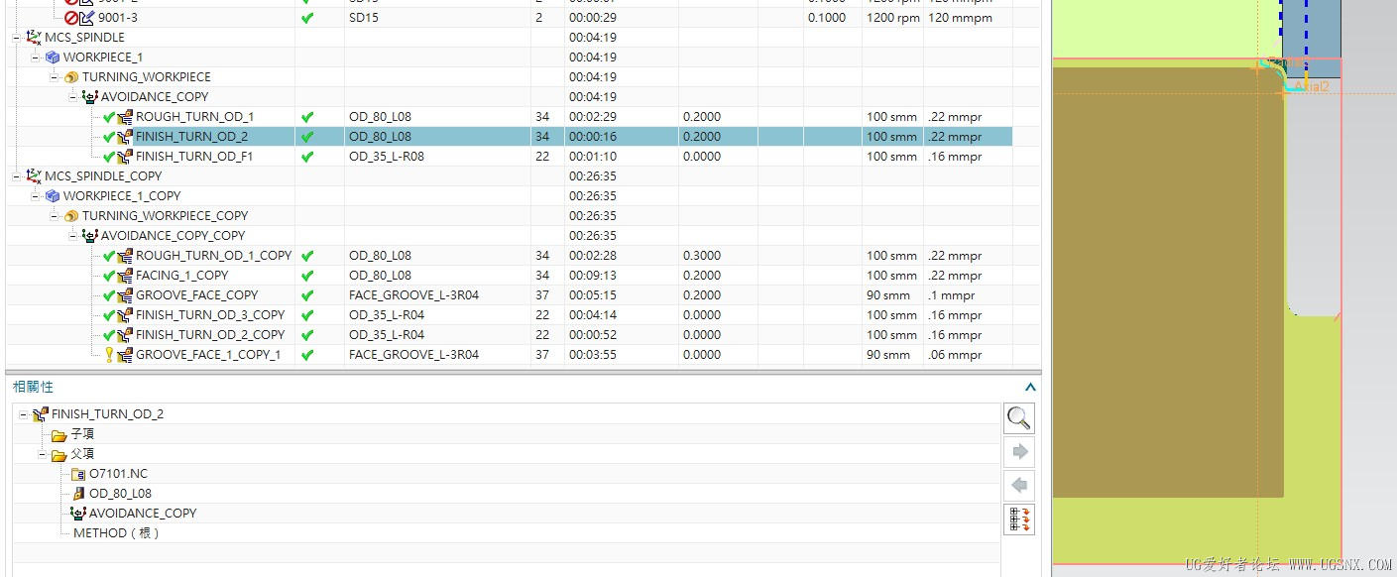Click the ROUGH_TURN_OD_1_COPY operation icon
Viewport: 1397px width, 577px height.
[125, 255]
